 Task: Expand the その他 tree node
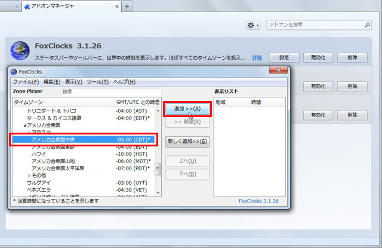point(29,176)
